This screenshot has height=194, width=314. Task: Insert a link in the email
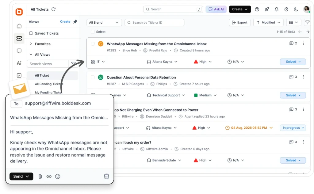click(x=49, y=177)
